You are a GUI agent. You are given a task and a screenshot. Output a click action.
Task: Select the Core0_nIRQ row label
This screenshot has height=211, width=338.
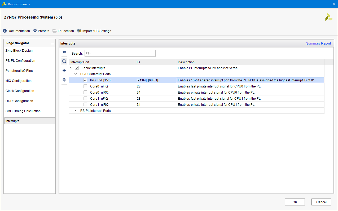coord(99,92)
